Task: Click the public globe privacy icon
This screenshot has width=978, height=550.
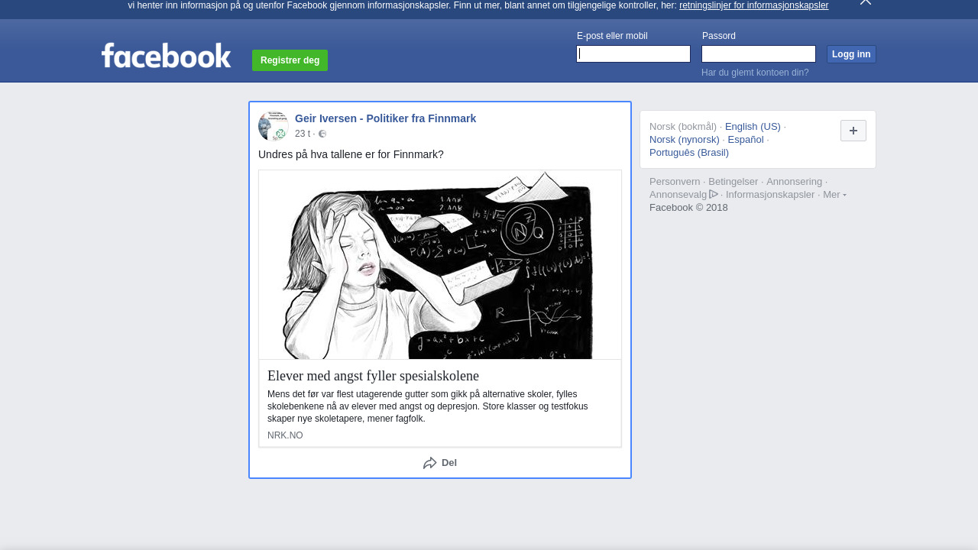Action: pyautogui.click(x=322, y=134)
